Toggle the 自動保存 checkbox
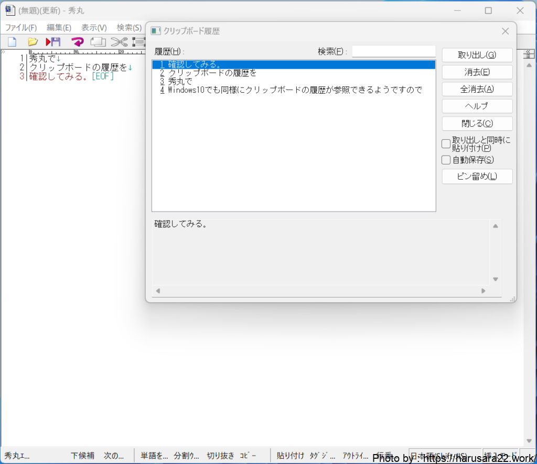Image resolution: width=537 pixels, height=464 pixels. tap(446, 160)
